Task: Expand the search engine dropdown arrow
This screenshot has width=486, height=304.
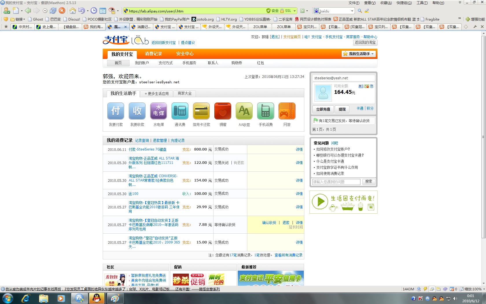Action: pyautogui.click(x=352, y=11)
